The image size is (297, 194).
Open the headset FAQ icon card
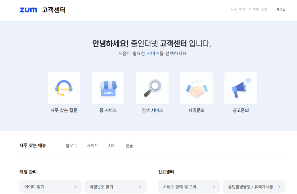[x=64, y=88]
